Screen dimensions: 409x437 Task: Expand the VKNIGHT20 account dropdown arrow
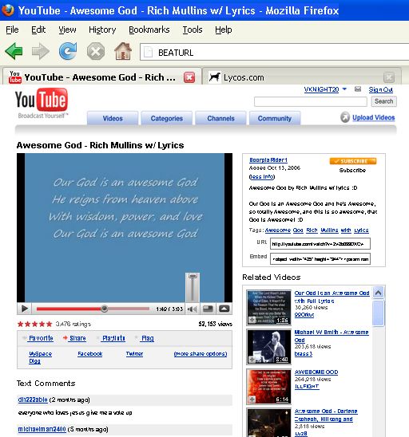[344, 89]
